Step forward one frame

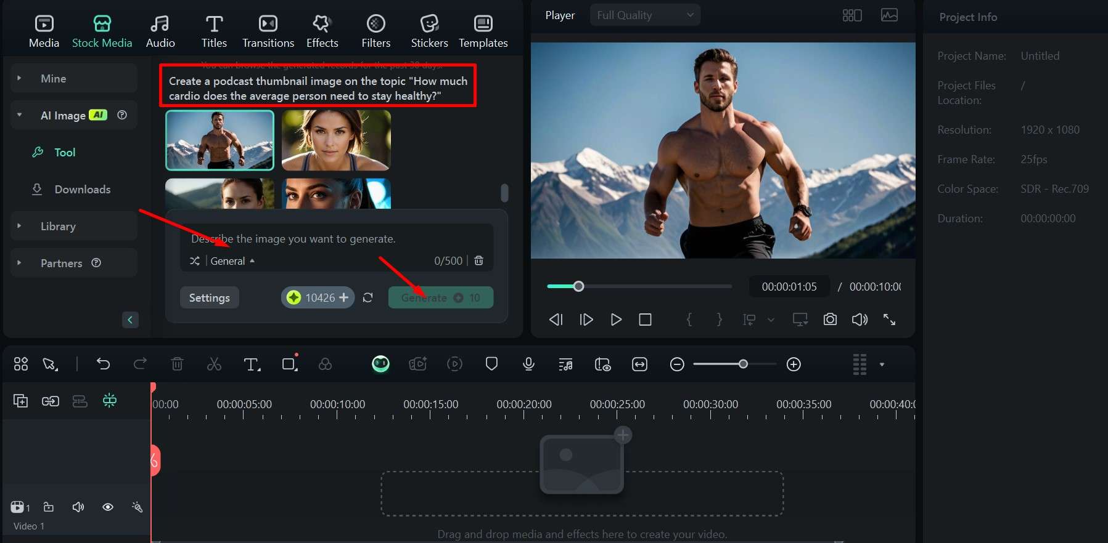tap(586, 320)
